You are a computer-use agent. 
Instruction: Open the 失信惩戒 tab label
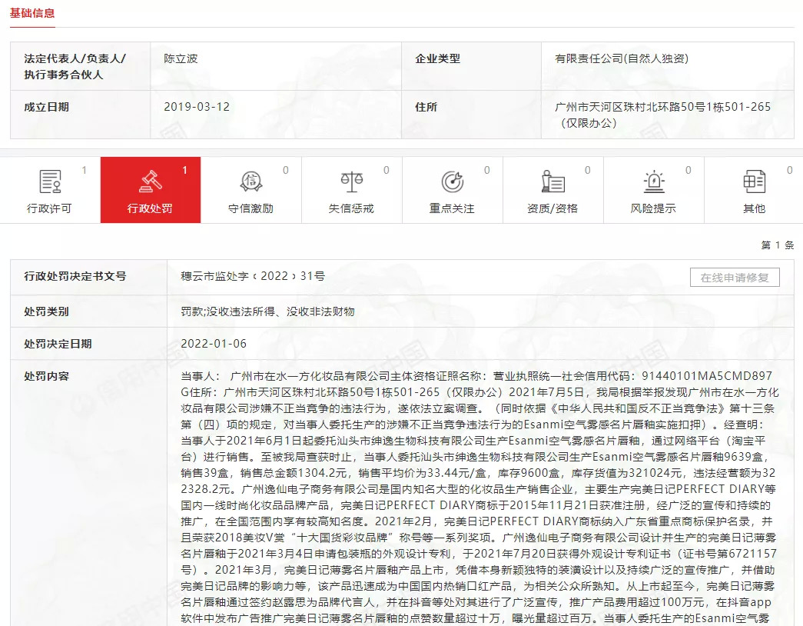pos(352,208)
